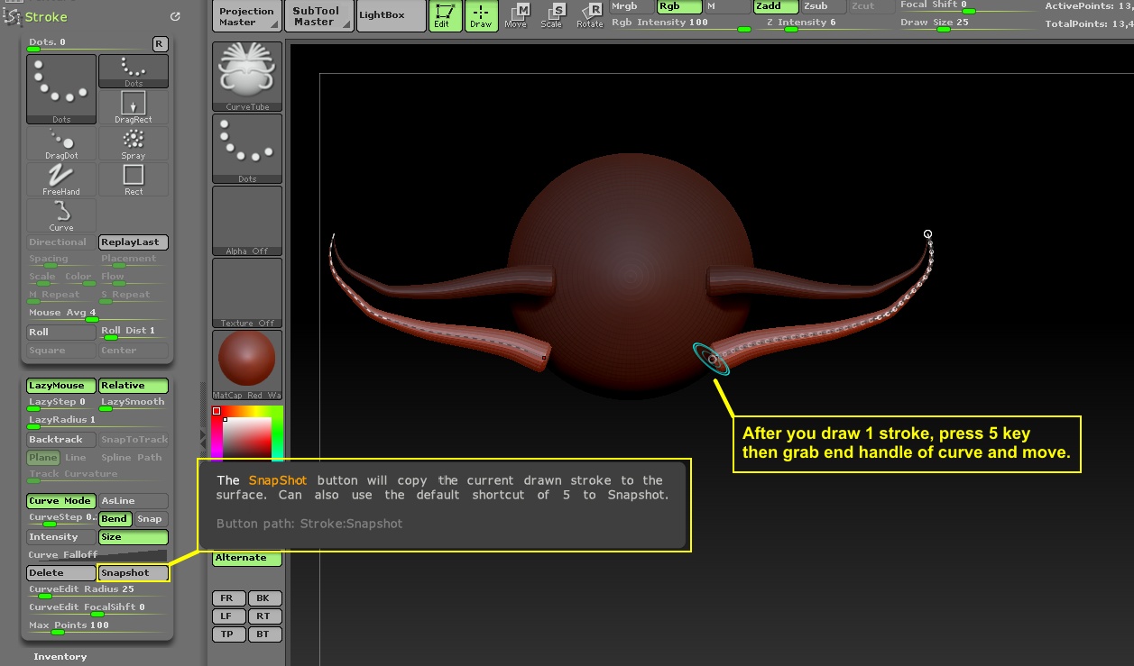Image resolution: width=1134 pixels, height=666 pixels.
Task: Click the Curve stroke icon
Action: click(61, 215)
